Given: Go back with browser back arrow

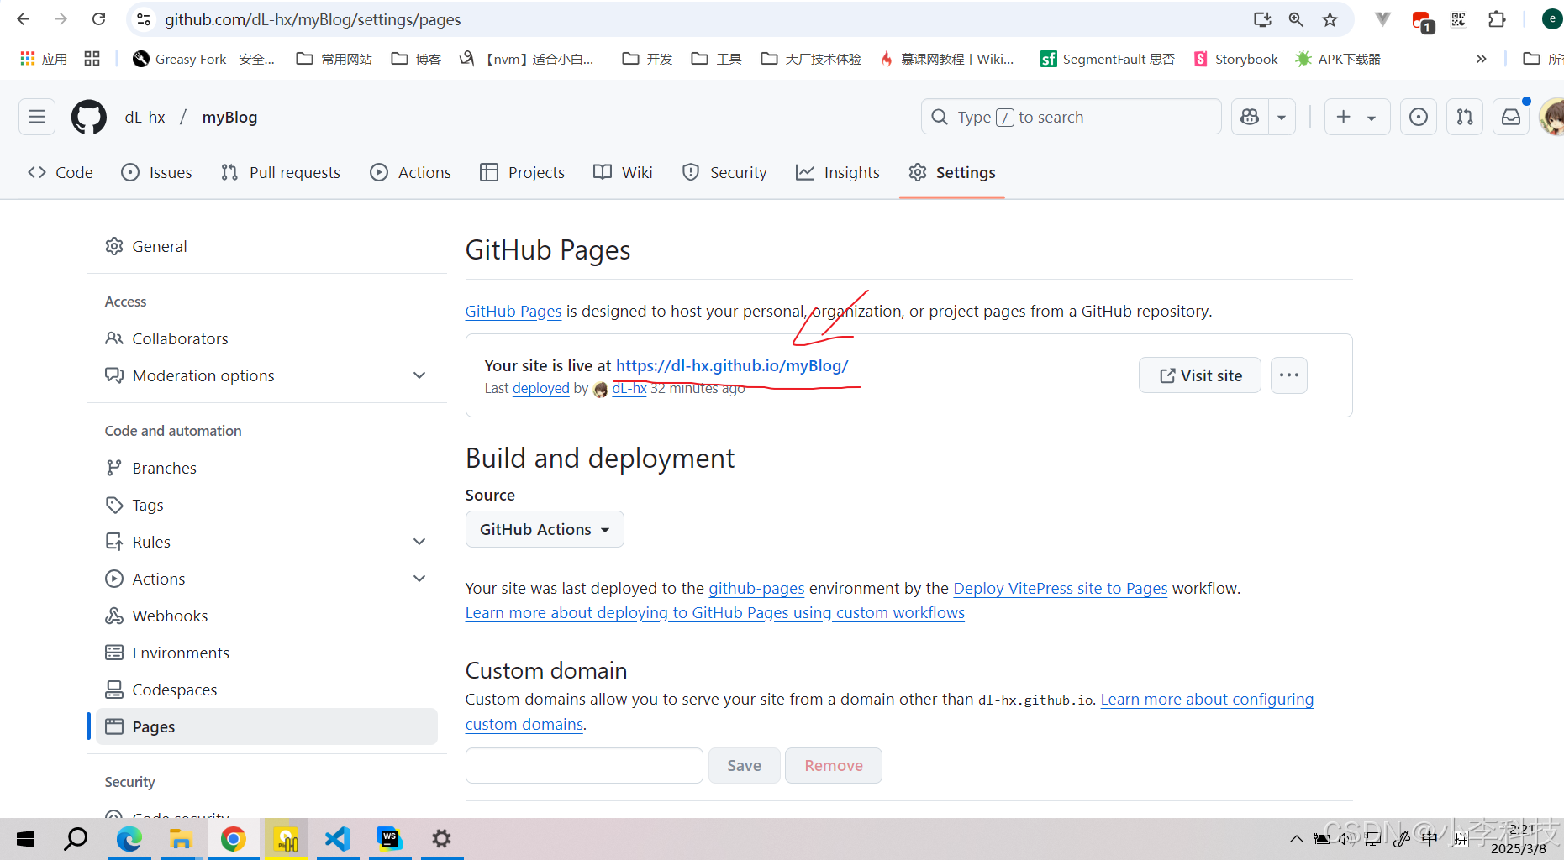Looking at the screenshot, I should [x=24, y=19].
